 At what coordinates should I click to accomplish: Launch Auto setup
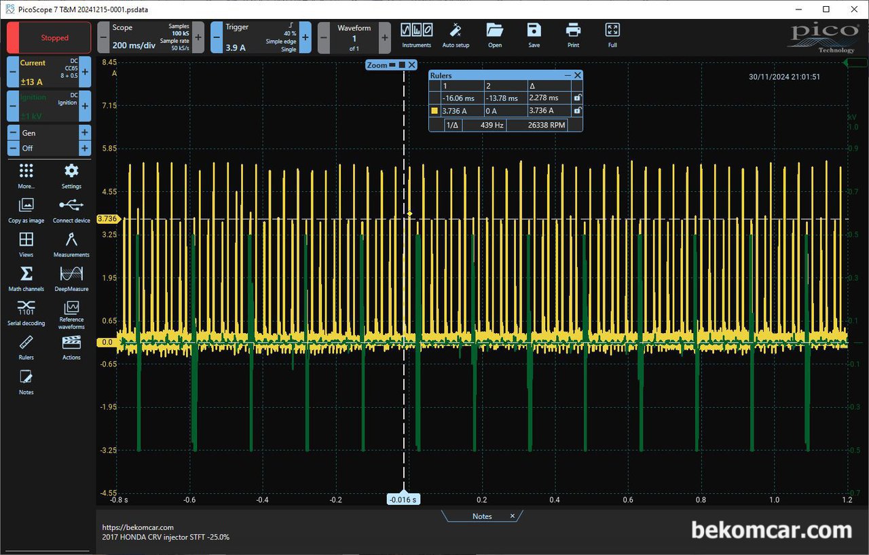click(456, 36)
